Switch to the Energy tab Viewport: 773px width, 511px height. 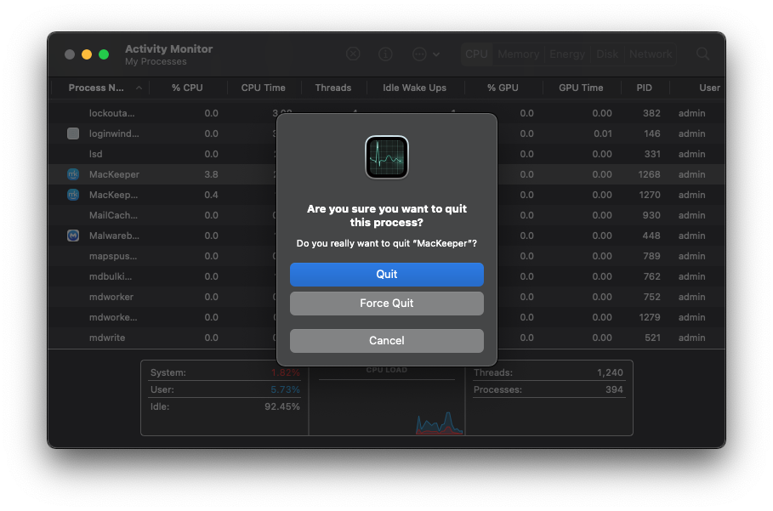(x=567, y=54)
